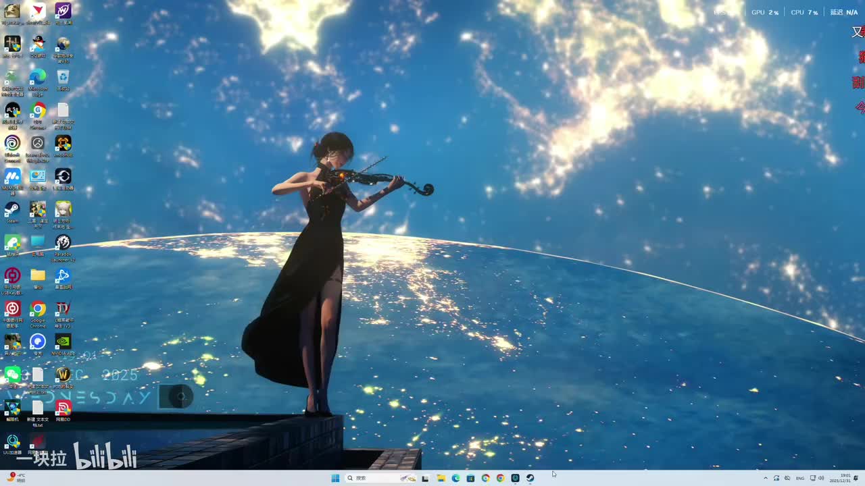Open the Ubisoft Connect desktop shortcut
865x486 pixels.
(12, 147)
